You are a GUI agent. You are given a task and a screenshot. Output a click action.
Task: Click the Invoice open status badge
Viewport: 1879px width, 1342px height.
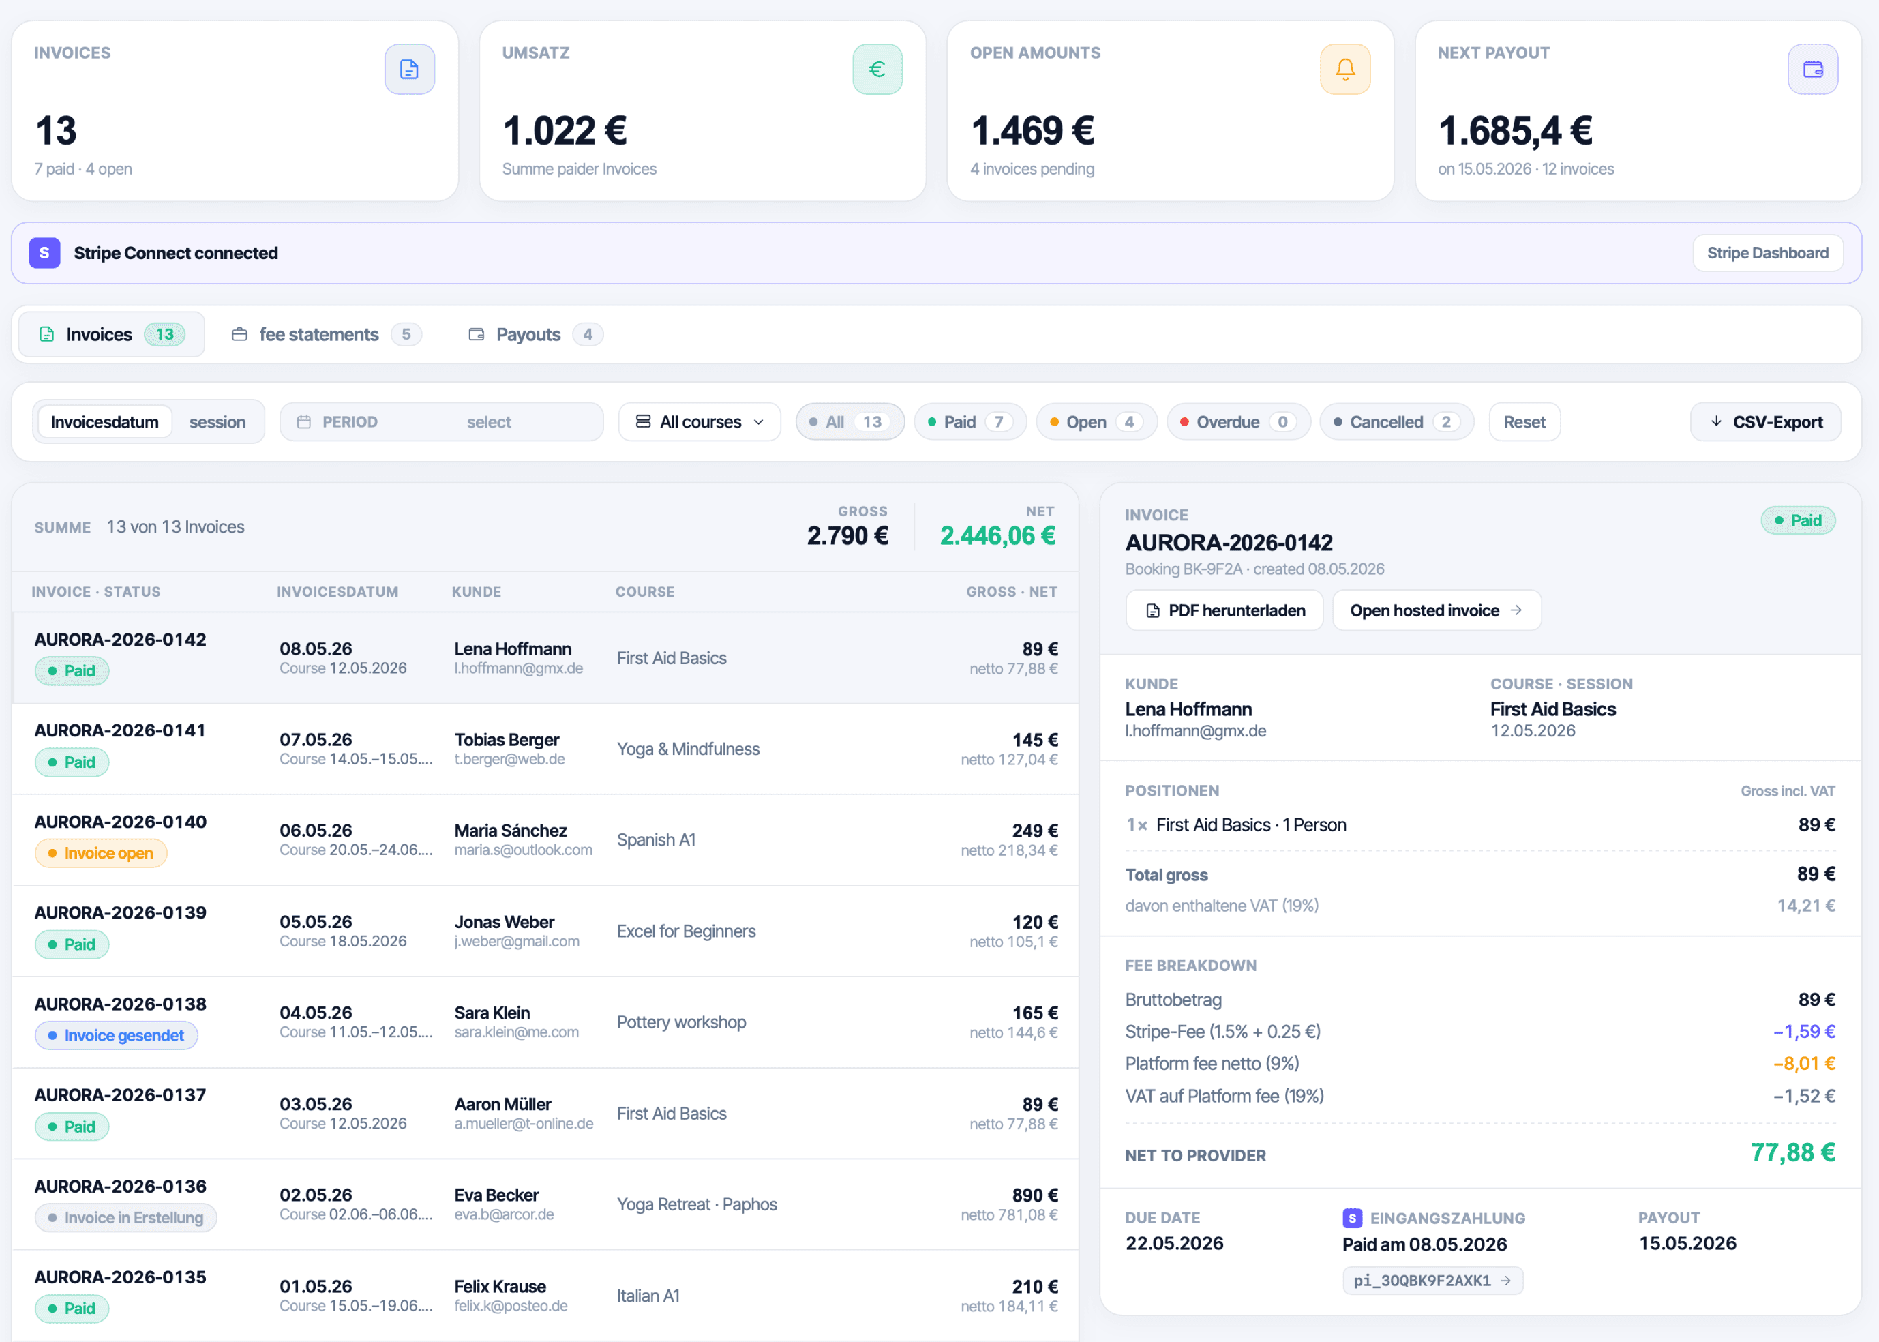[101, 853]
